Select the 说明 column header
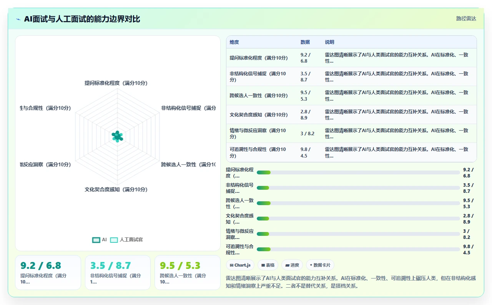Image resolution: width=492 pixels, height=305 pixels. (x=329, y=42)
